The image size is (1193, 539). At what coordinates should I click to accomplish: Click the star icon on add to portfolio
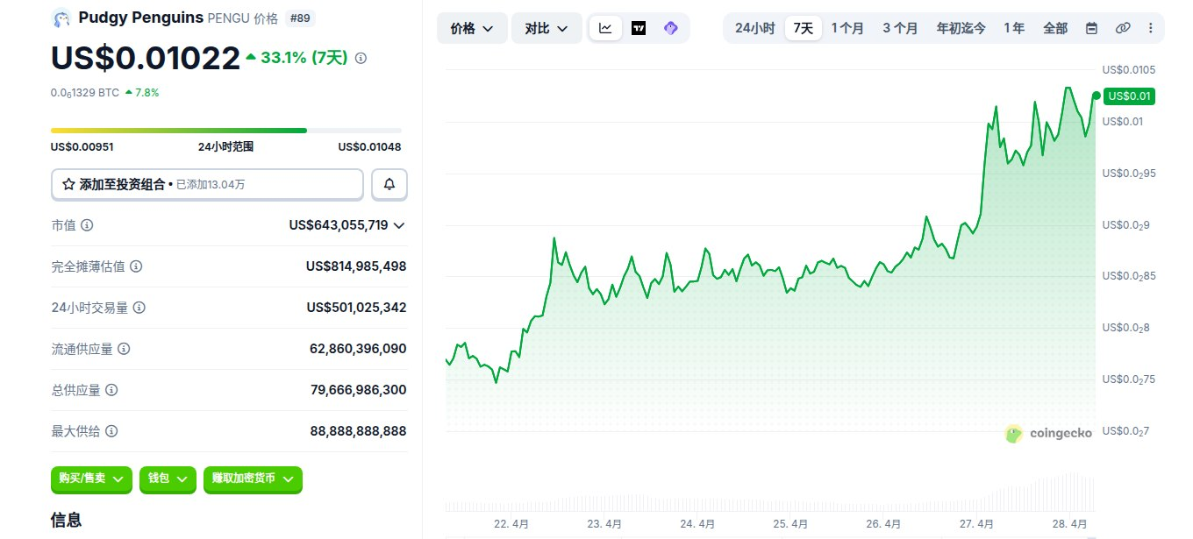pos(68,184)
